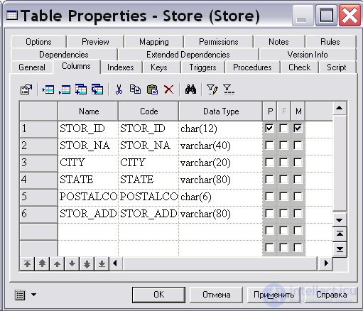This screenshot has width=363, height=311.
Task: Switch to the Indexes tab
Action: (x=121, y=67)
